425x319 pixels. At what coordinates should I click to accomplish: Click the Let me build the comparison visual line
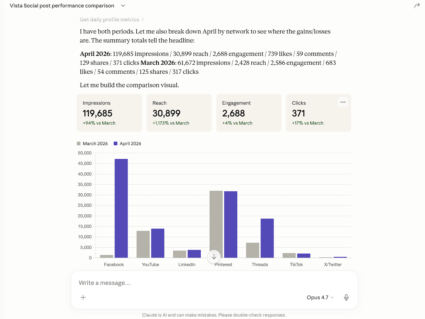(129, 85)
